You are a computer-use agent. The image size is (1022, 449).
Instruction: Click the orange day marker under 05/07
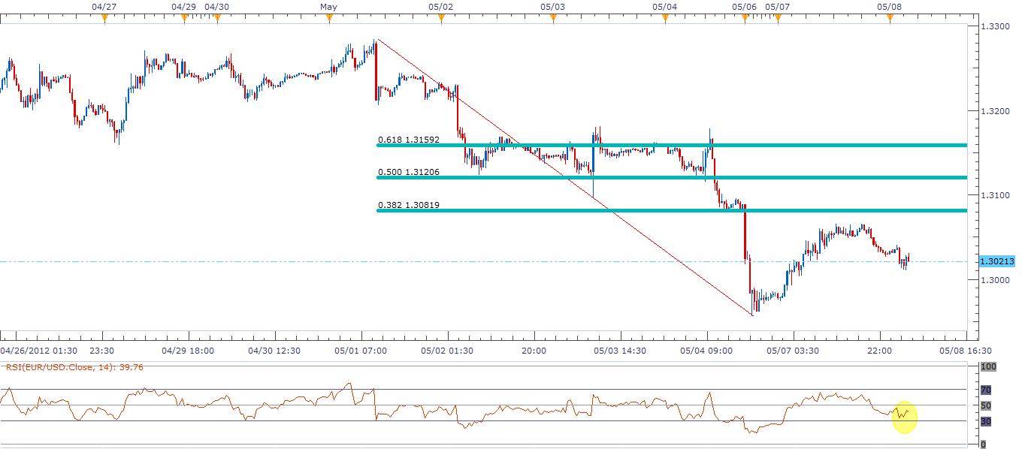pyautogui.click(x=778, y=19)
